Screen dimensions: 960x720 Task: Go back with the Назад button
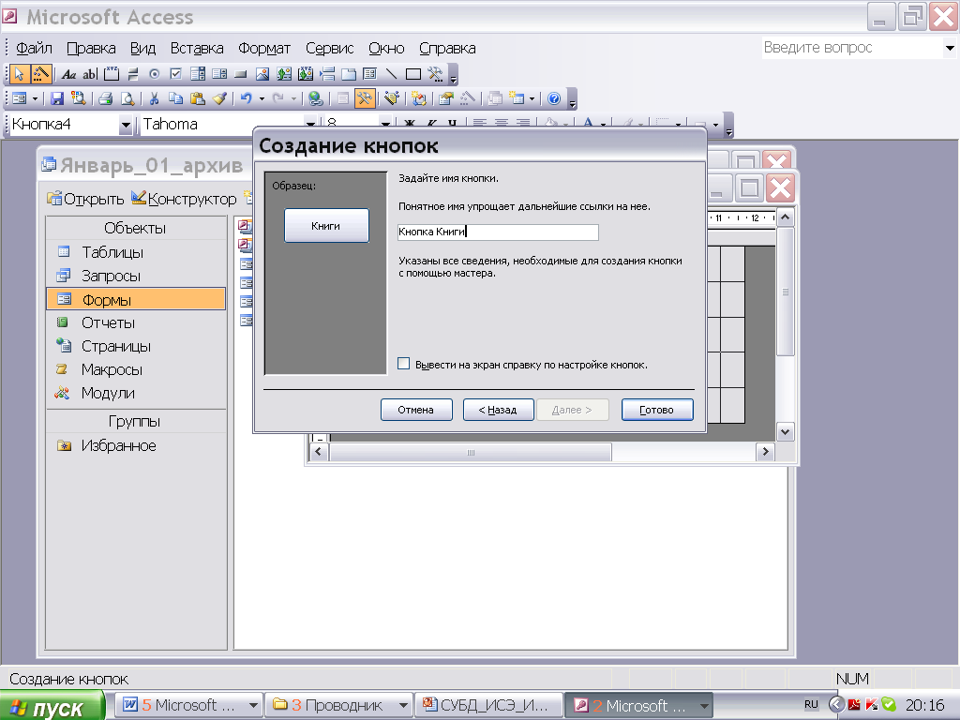point(498,410)
